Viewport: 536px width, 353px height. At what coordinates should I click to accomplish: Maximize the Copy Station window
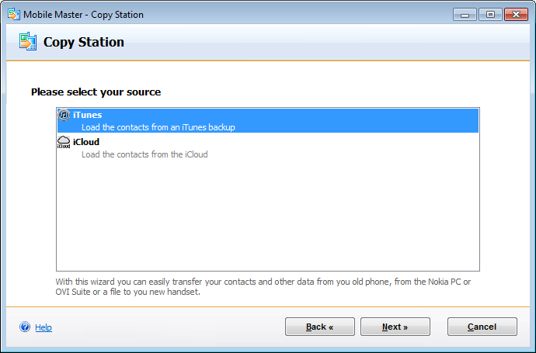(x=490, y=14)
